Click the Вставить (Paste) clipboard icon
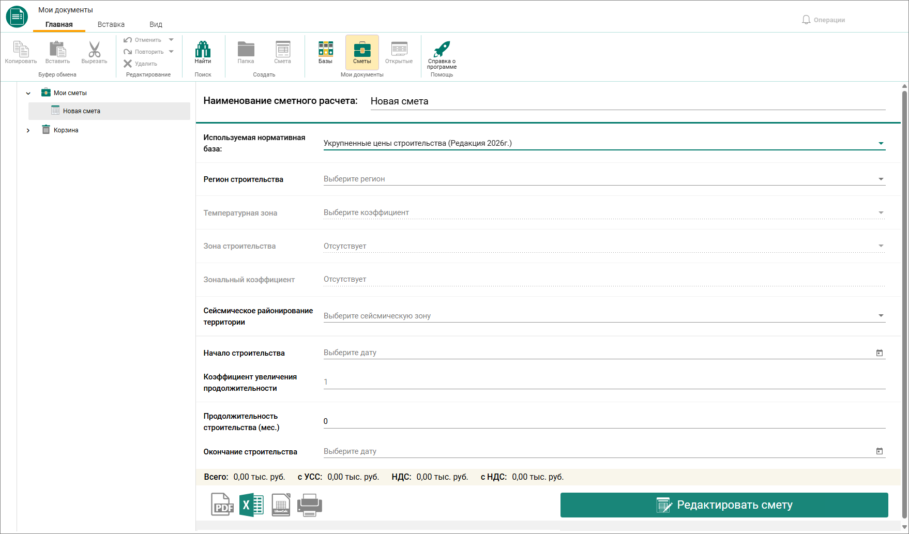Viewport: 909px width, 534px height. pos(57,49)
